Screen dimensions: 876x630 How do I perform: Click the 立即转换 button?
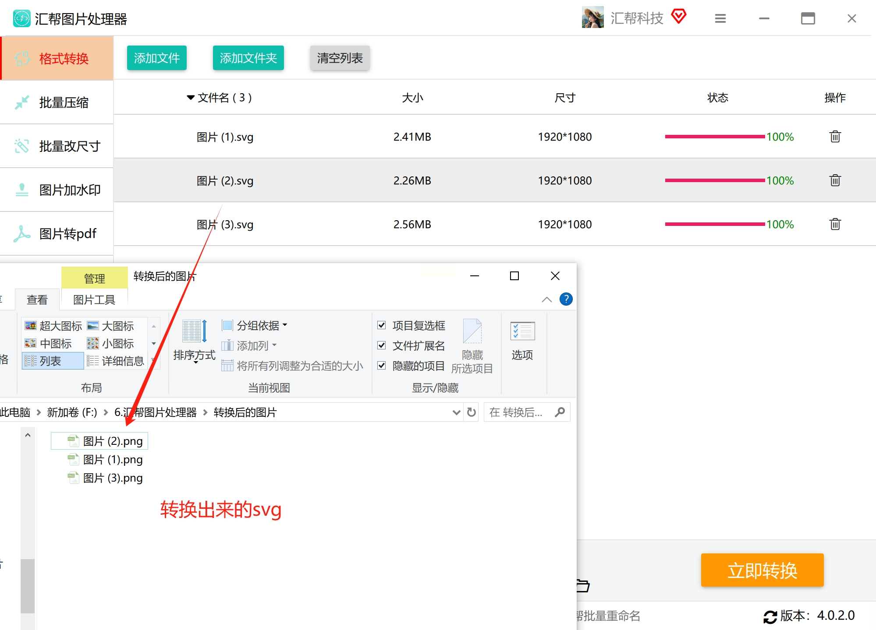click(x=762, y=570)
